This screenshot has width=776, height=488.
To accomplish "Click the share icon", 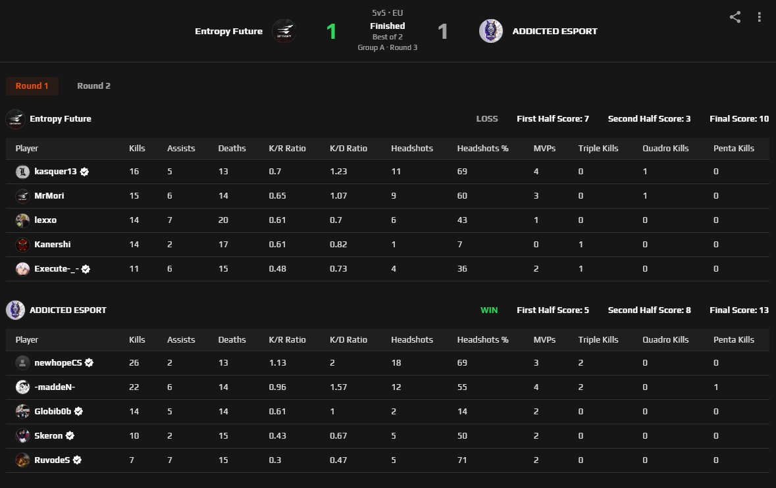I will (735, 17).
